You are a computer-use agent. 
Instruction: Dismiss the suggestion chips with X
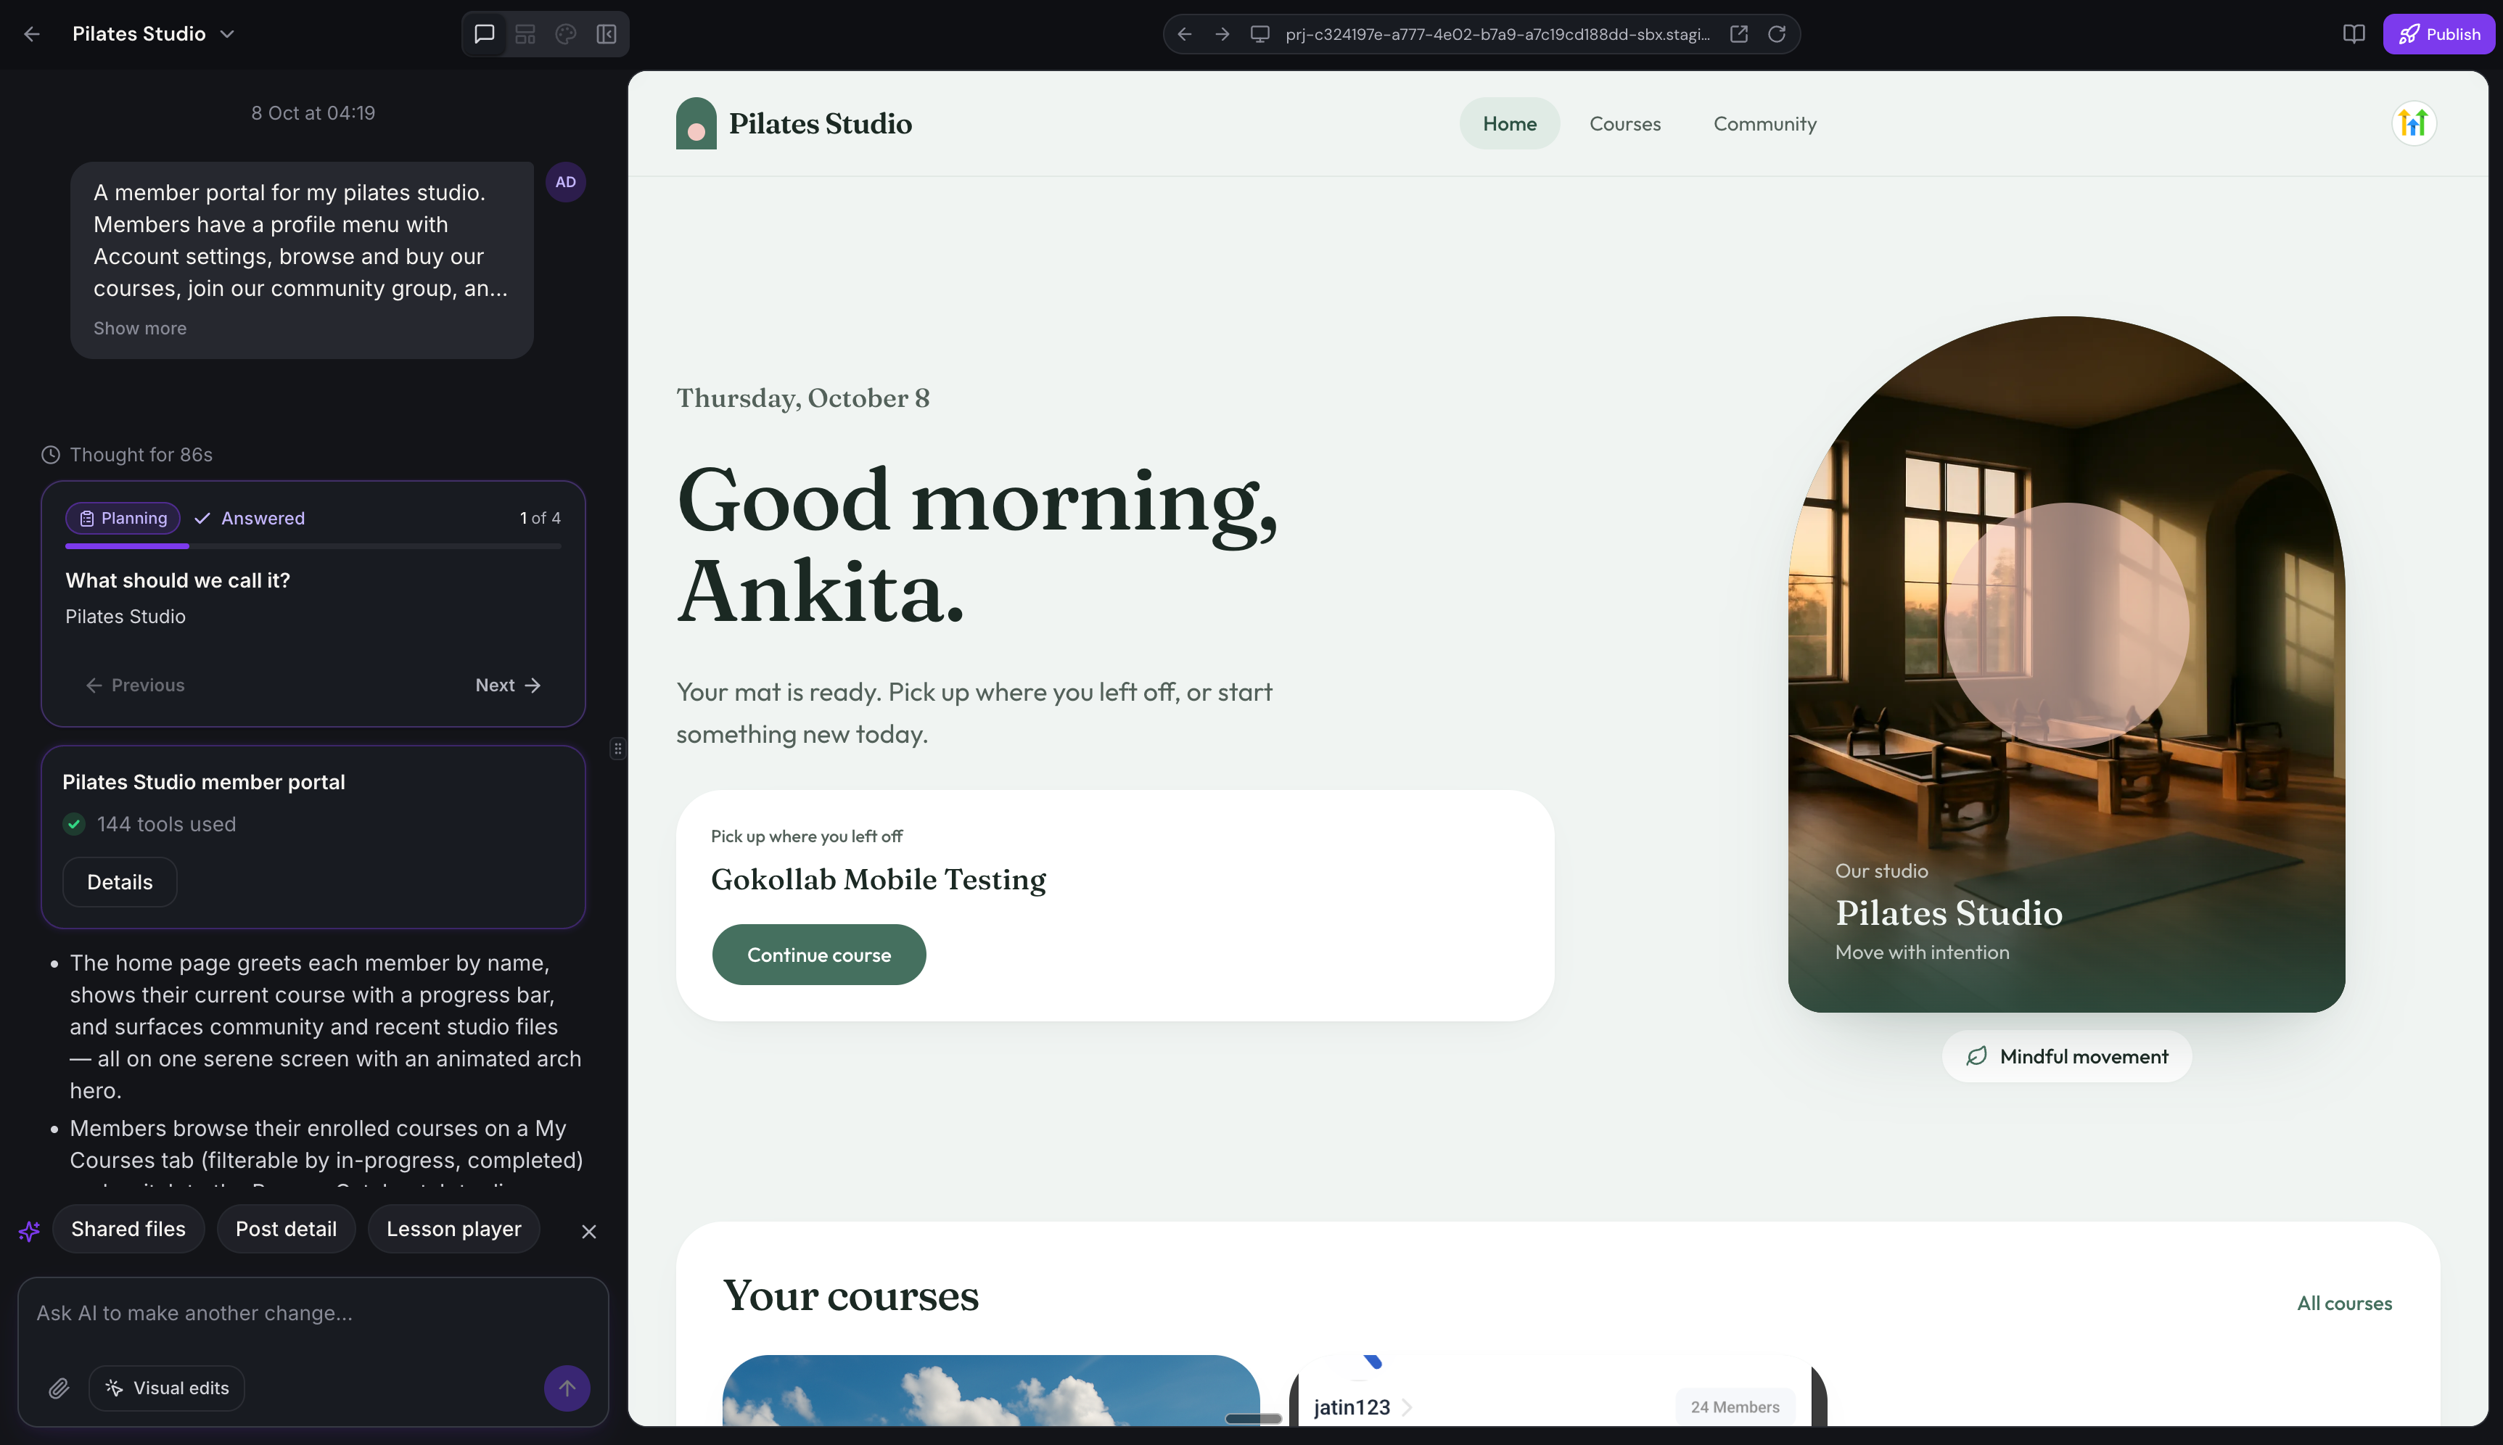click(588, 1230)
